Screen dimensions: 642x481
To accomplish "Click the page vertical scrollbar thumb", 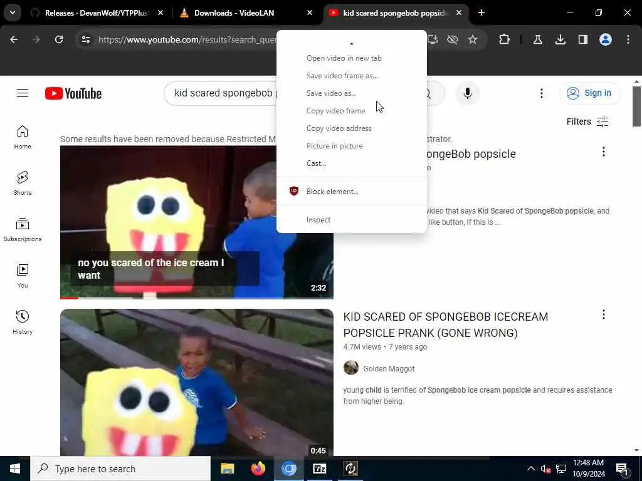I will coord(636,106).
